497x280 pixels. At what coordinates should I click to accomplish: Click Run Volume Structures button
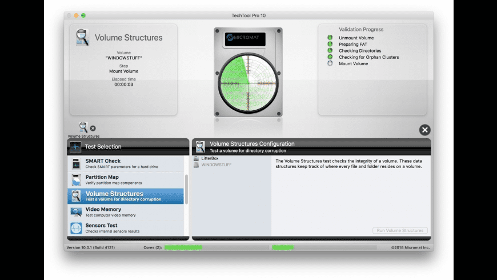(x=400, y=230)
